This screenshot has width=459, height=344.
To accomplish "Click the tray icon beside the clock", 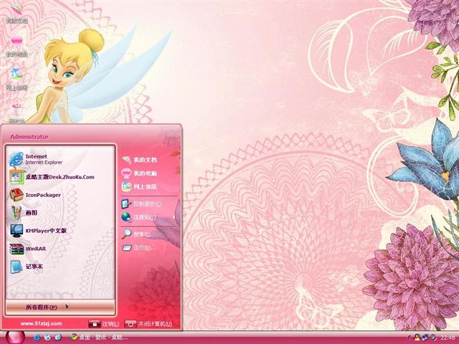I will 432,338.
